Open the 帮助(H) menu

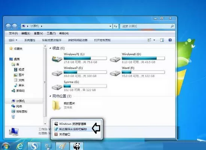(x=64, y=33)
